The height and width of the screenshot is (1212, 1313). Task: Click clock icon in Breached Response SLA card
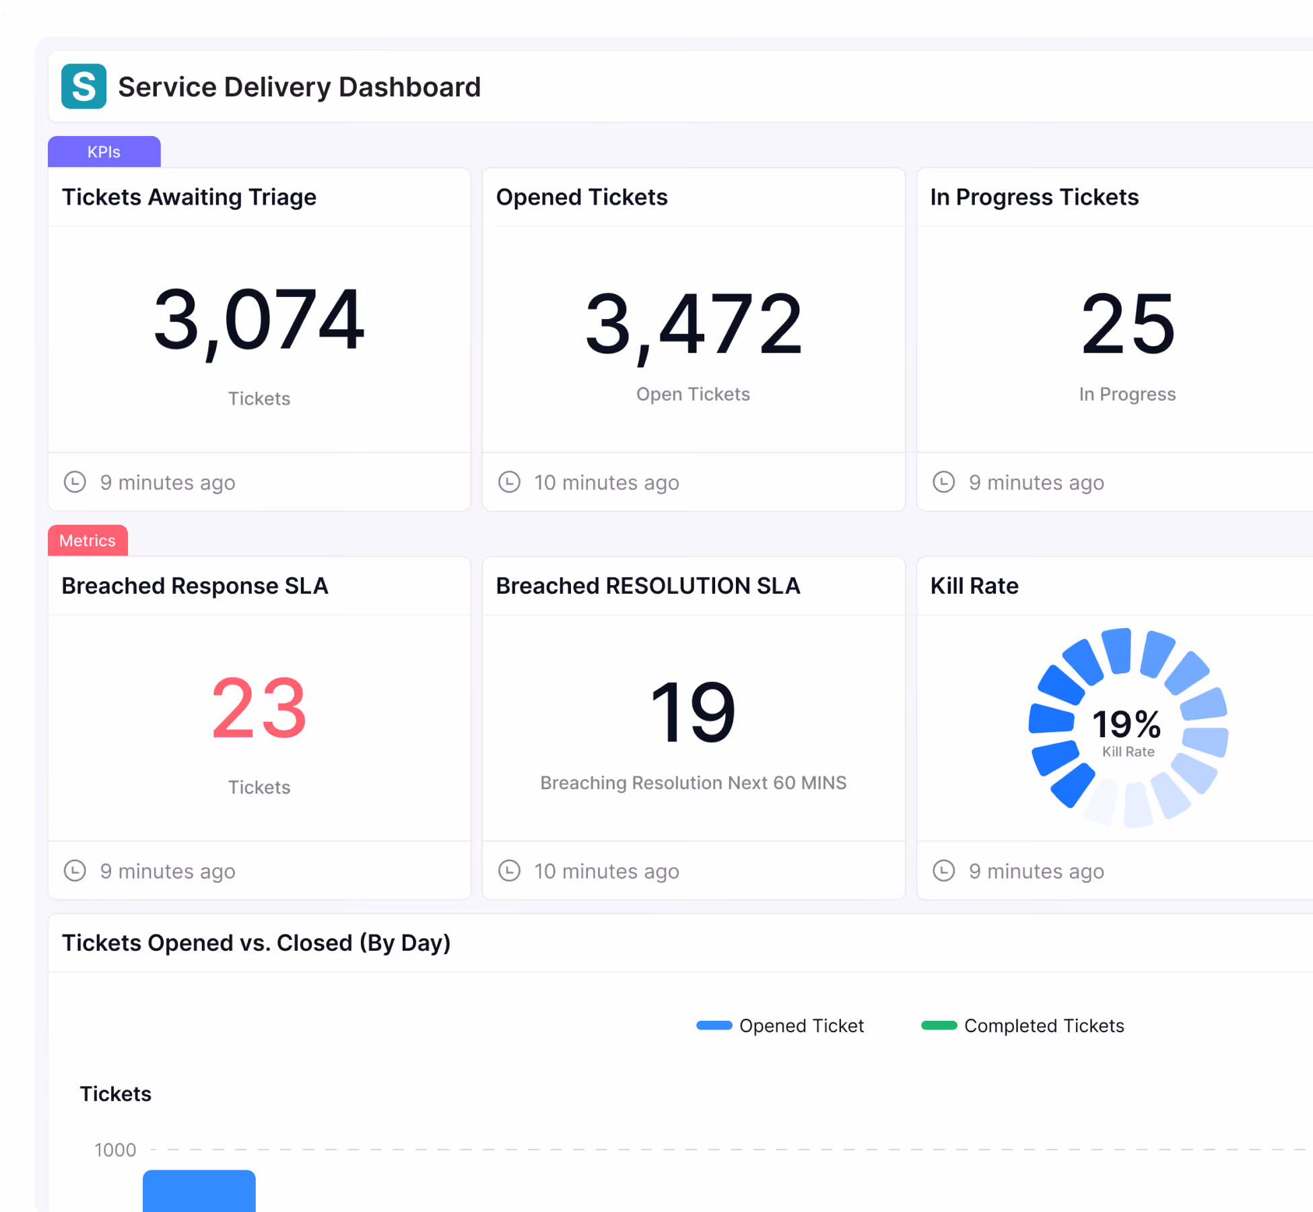[x=75, y=871]
